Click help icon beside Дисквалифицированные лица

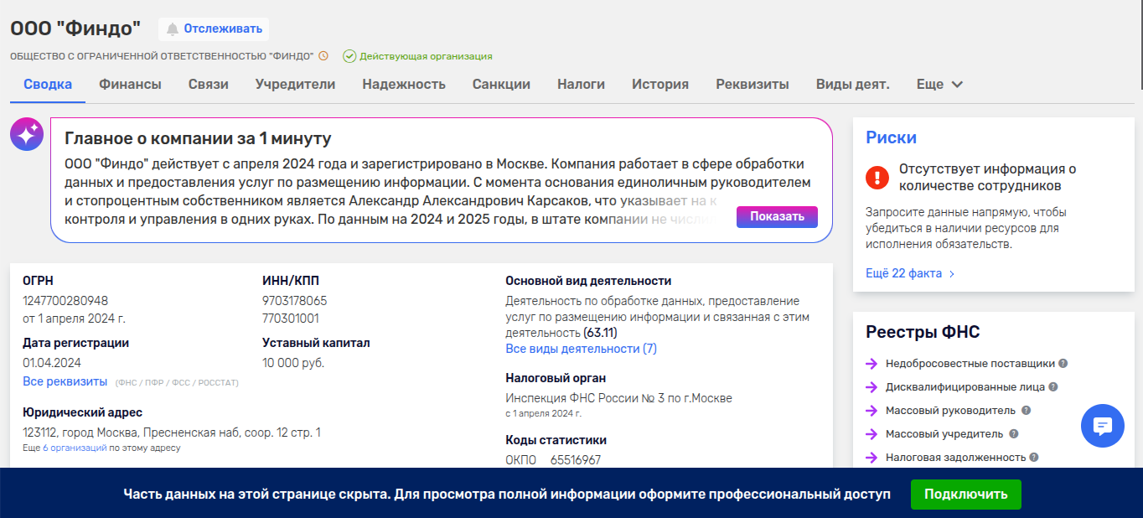point(1053,387)
